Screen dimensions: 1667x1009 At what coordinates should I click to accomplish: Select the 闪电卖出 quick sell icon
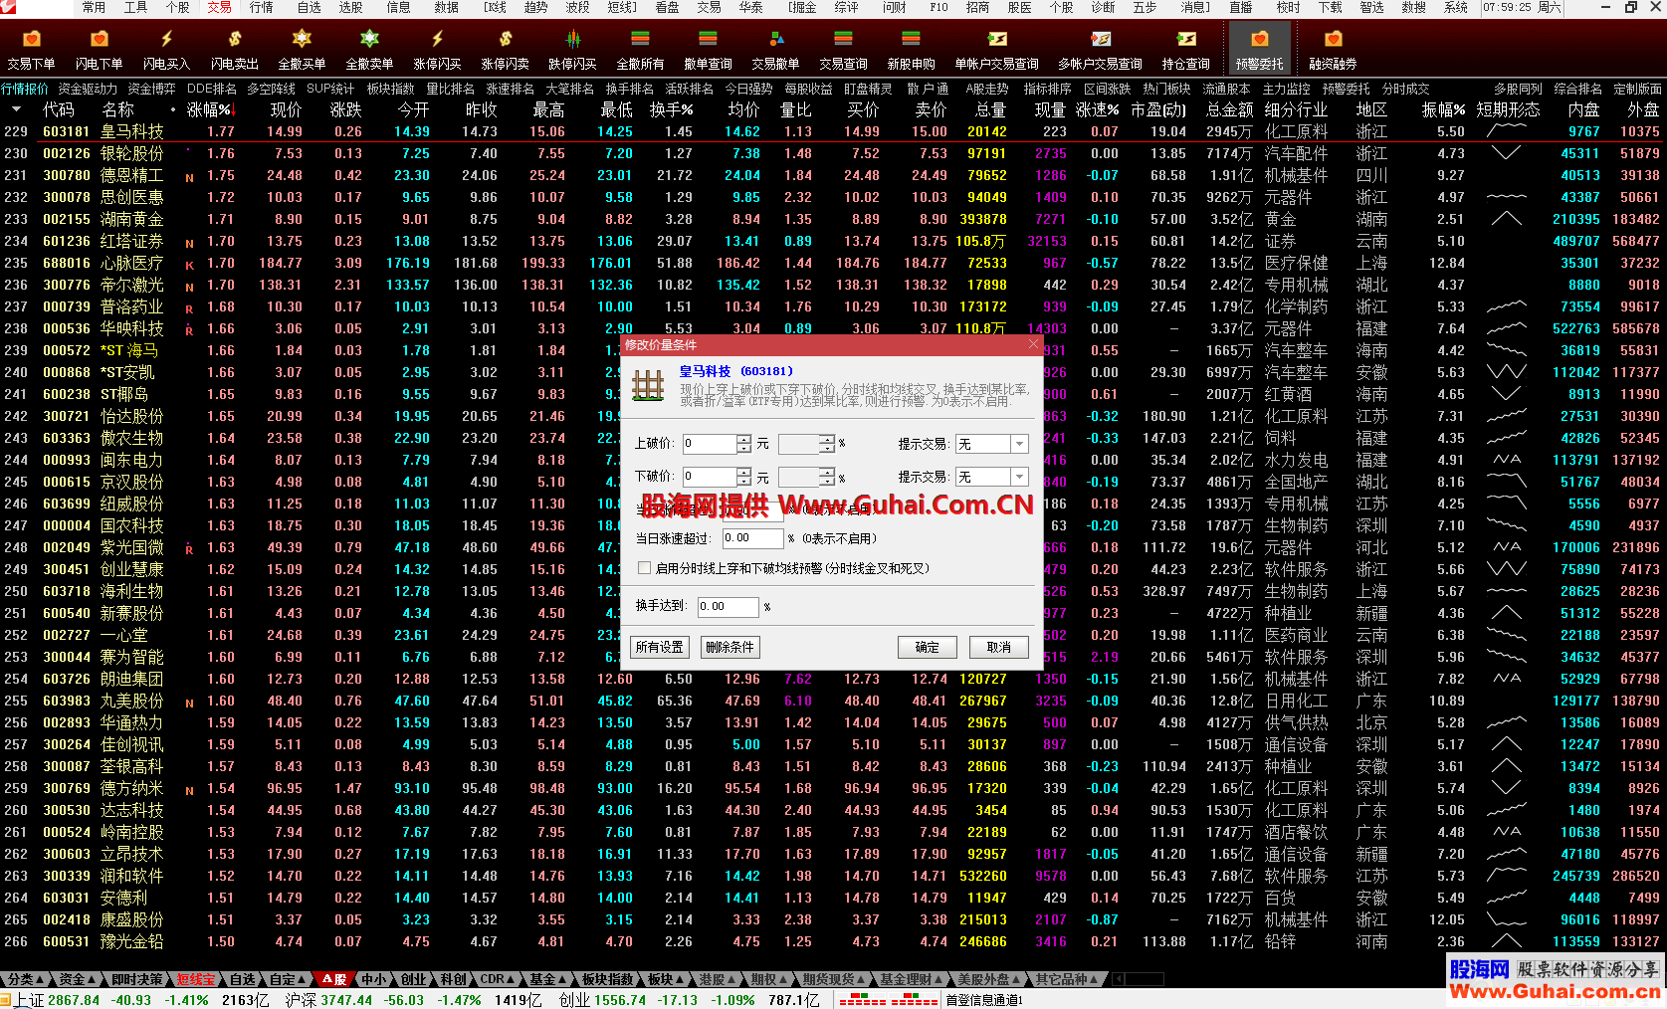pos(234,49)
